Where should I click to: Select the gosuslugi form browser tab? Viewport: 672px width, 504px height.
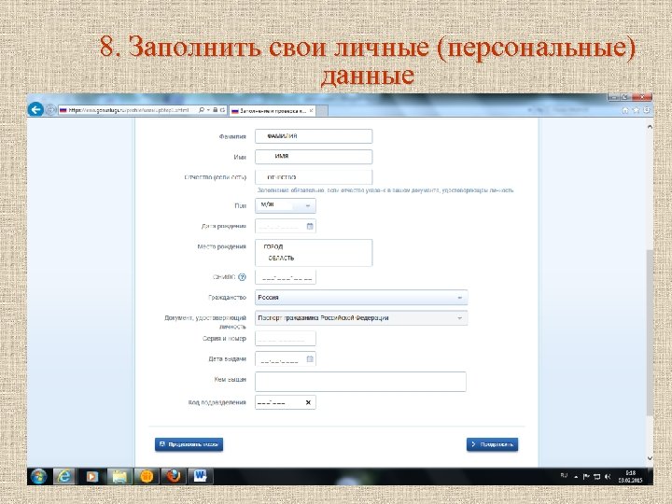[273, 110]
